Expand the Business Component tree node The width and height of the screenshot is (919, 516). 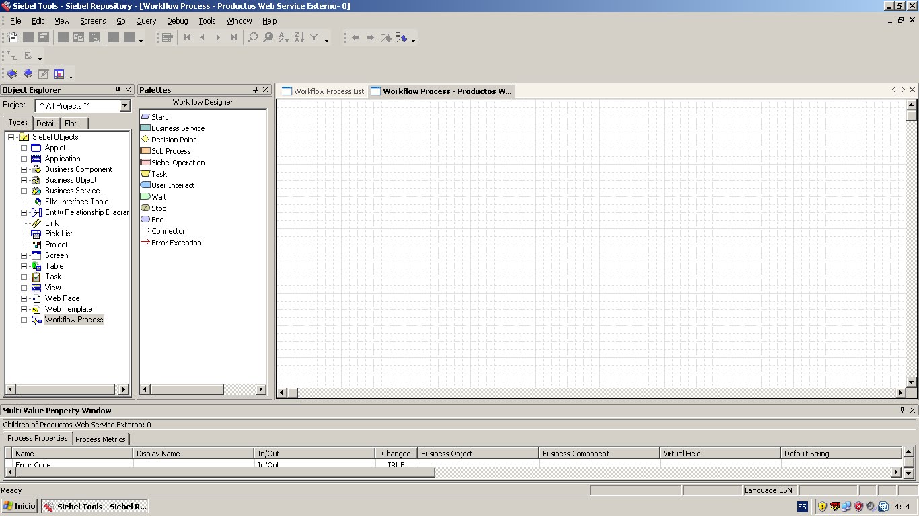pos(24,169)
